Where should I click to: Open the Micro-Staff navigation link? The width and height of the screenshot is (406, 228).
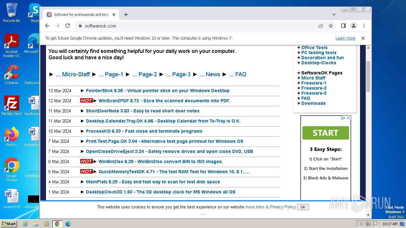(x=73, y=74)
